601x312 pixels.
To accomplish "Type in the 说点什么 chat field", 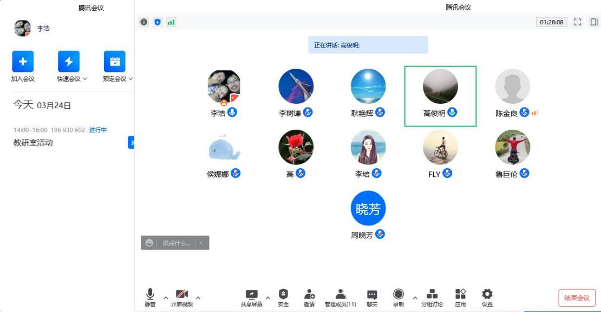I will 177,243.
